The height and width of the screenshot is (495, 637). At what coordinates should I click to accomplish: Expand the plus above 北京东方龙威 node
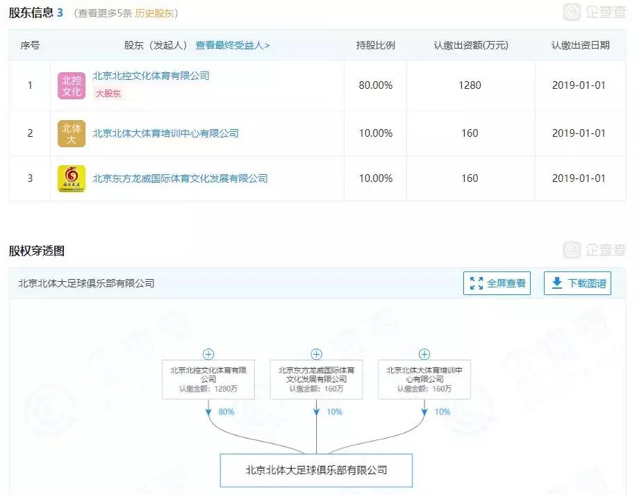coord(317,353)
